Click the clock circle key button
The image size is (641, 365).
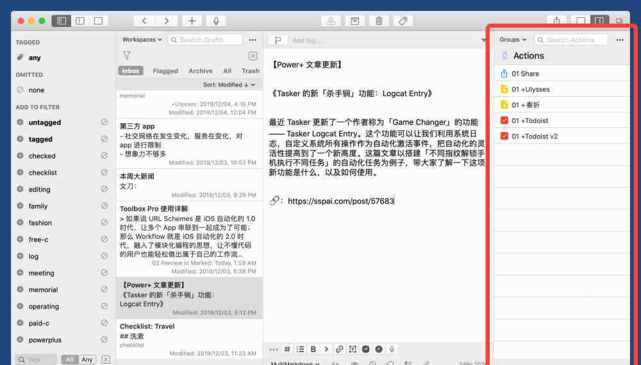point(379,349)
